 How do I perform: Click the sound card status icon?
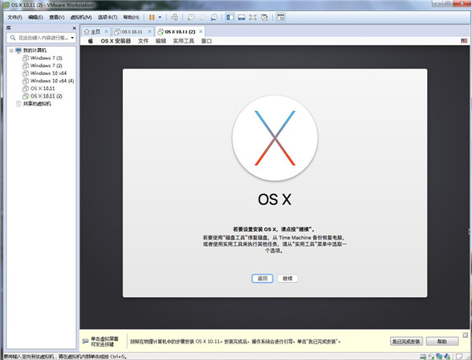coord(447,357)
